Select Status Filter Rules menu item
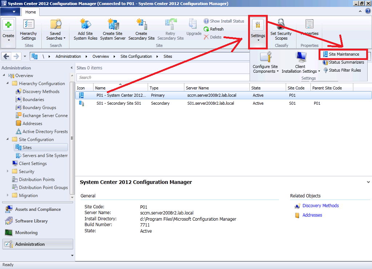 [342, 70]
